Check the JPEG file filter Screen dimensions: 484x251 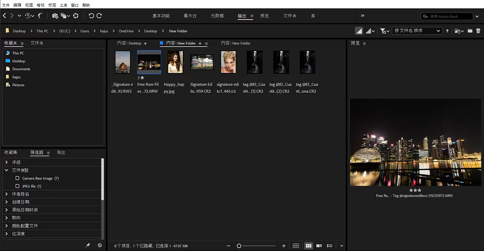point(17,186)
